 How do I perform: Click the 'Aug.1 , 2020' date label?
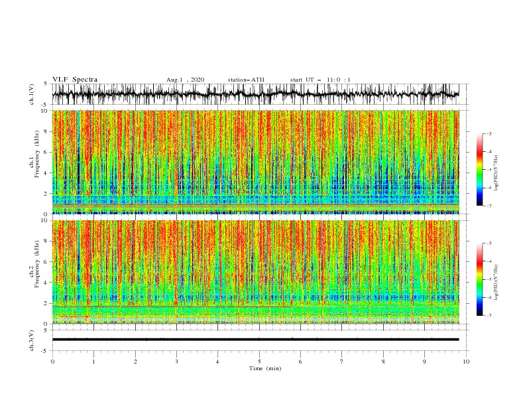point(185,80)
